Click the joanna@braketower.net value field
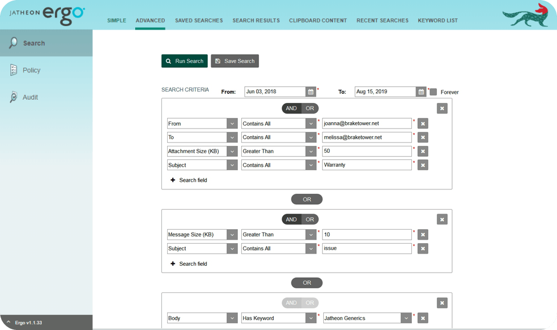 [x=367, y=124]
